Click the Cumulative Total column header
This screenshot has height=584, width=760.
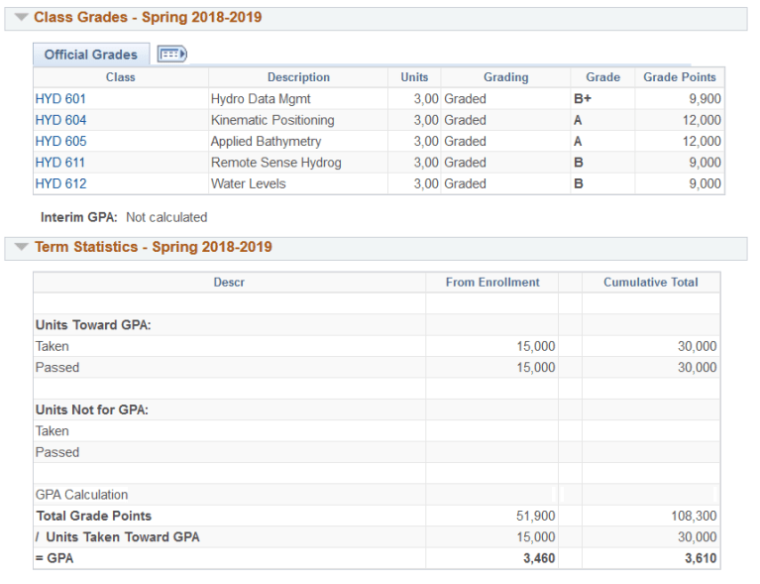tap(650, 283)
